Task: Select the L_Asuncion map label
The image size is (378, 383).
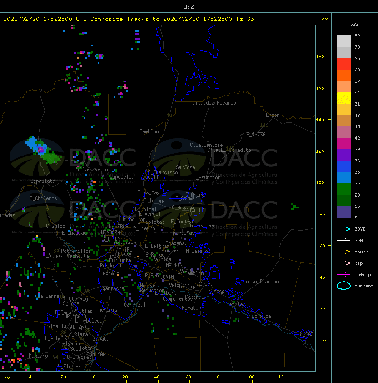Action: [207, 177]
